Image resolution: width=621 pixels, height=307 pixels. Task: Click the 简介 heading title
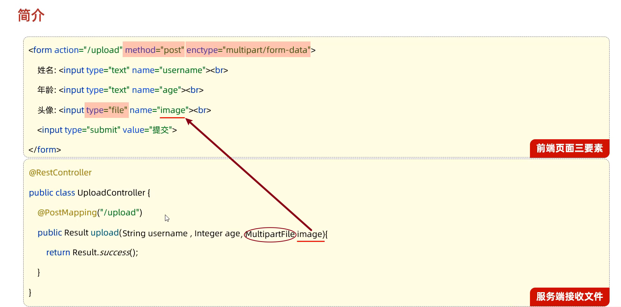[x=31, y=16]
